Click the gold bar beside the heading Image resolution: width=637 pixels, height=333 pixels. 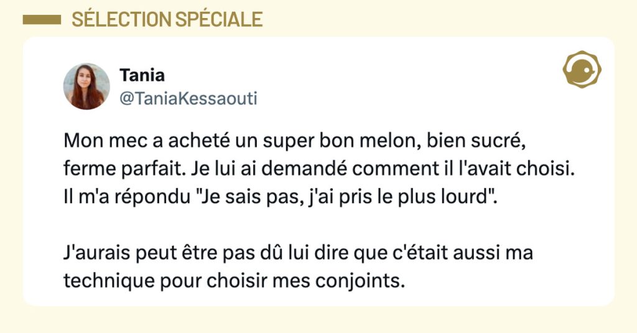pos(41,20)
